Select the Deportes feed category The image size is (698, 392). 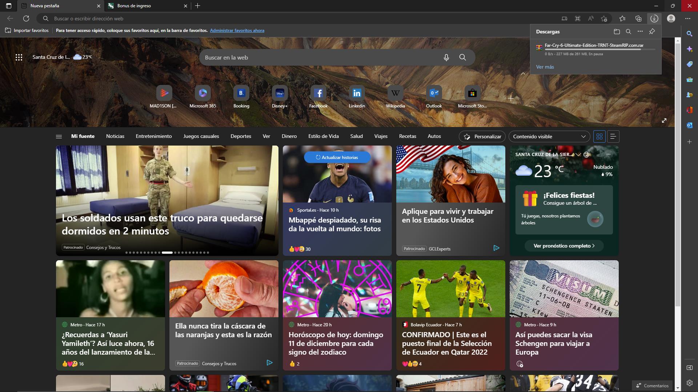pyautogui.click(x=241, y=136)
